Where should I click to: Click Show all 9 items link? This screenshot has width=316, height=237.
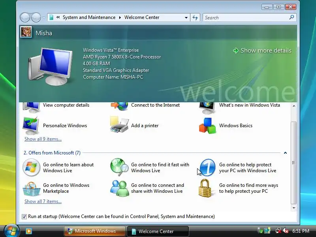[x=43, y=139]
